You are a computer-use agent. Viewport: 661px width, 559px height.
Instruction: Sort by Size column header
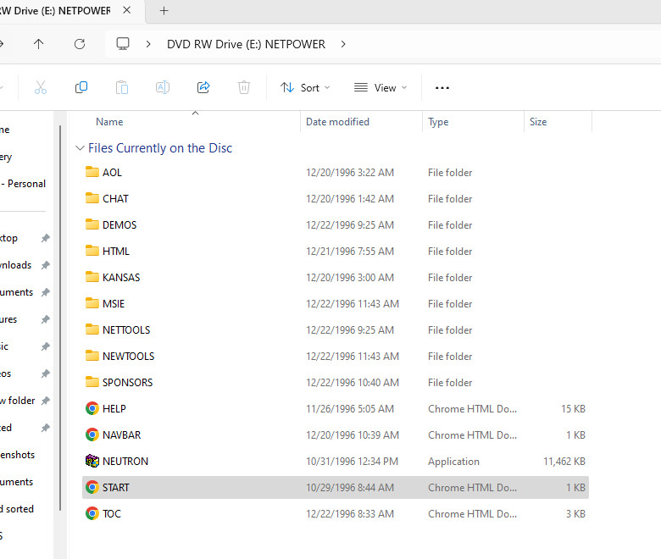coord(538,122)
